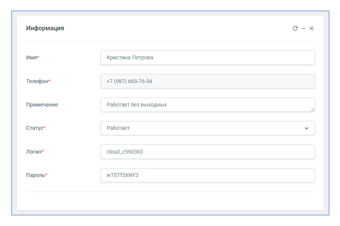
Task: Collapse the Информация panel using minus icon
Action: coord(304,28)
